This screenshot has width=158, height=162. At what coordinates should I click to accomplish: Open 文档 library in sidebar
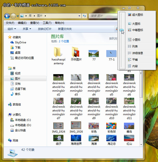15,84
